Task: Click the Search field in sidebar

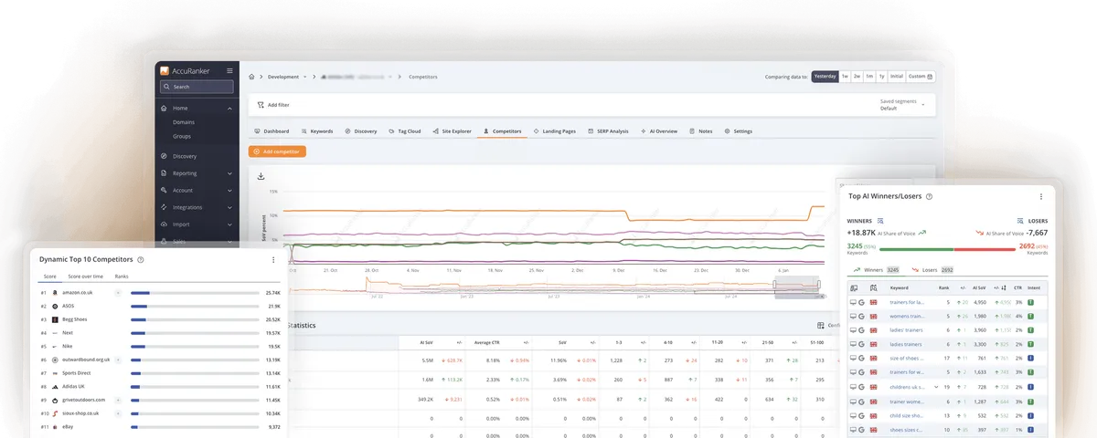Action: (198, 87)
